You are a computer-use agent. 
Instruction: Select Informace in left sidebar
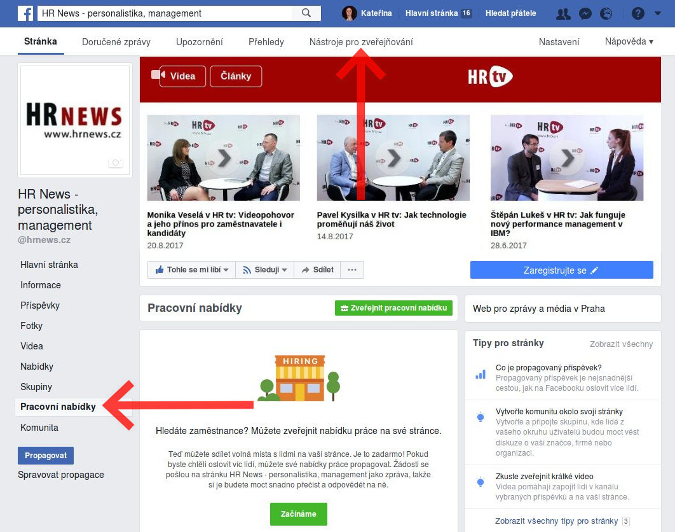click(x=41, y=285)
